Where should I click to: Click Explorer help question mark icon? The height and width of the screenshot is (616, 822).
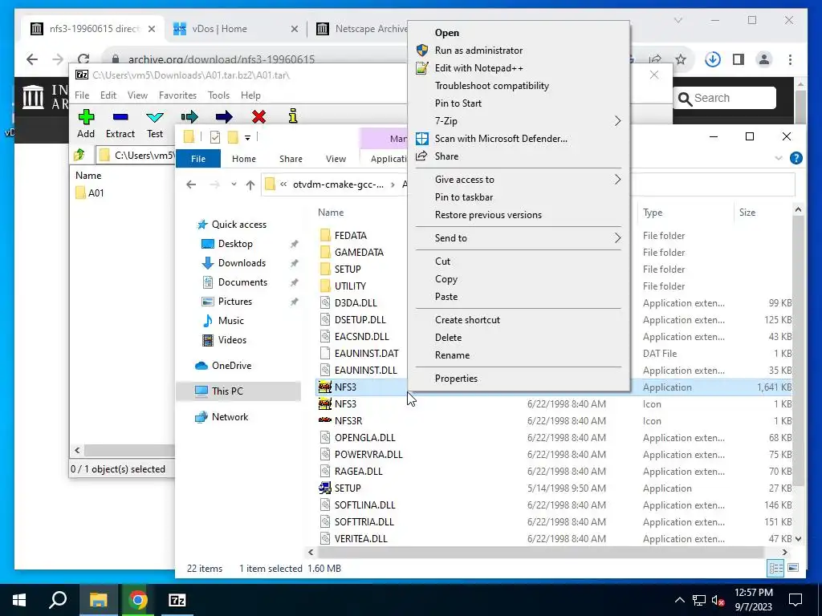tap(796, 158)
